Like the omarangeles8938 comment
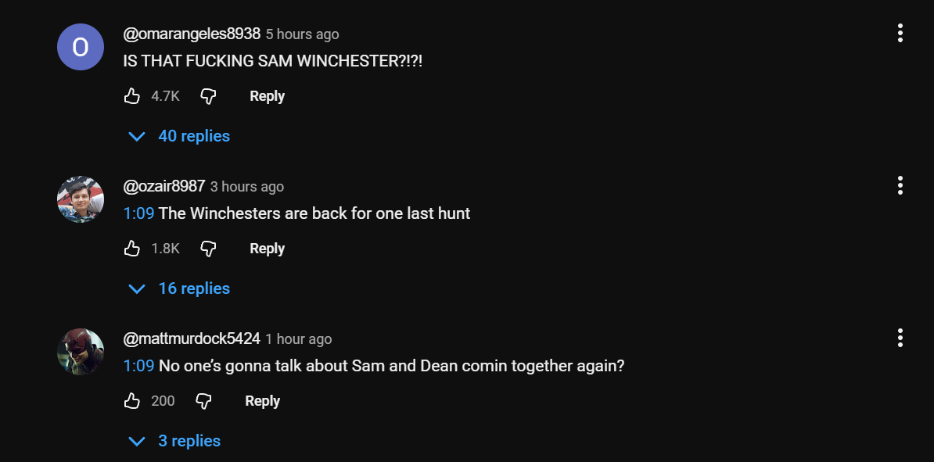Viewport: 934px width, 462px height. tap(132, 96)
